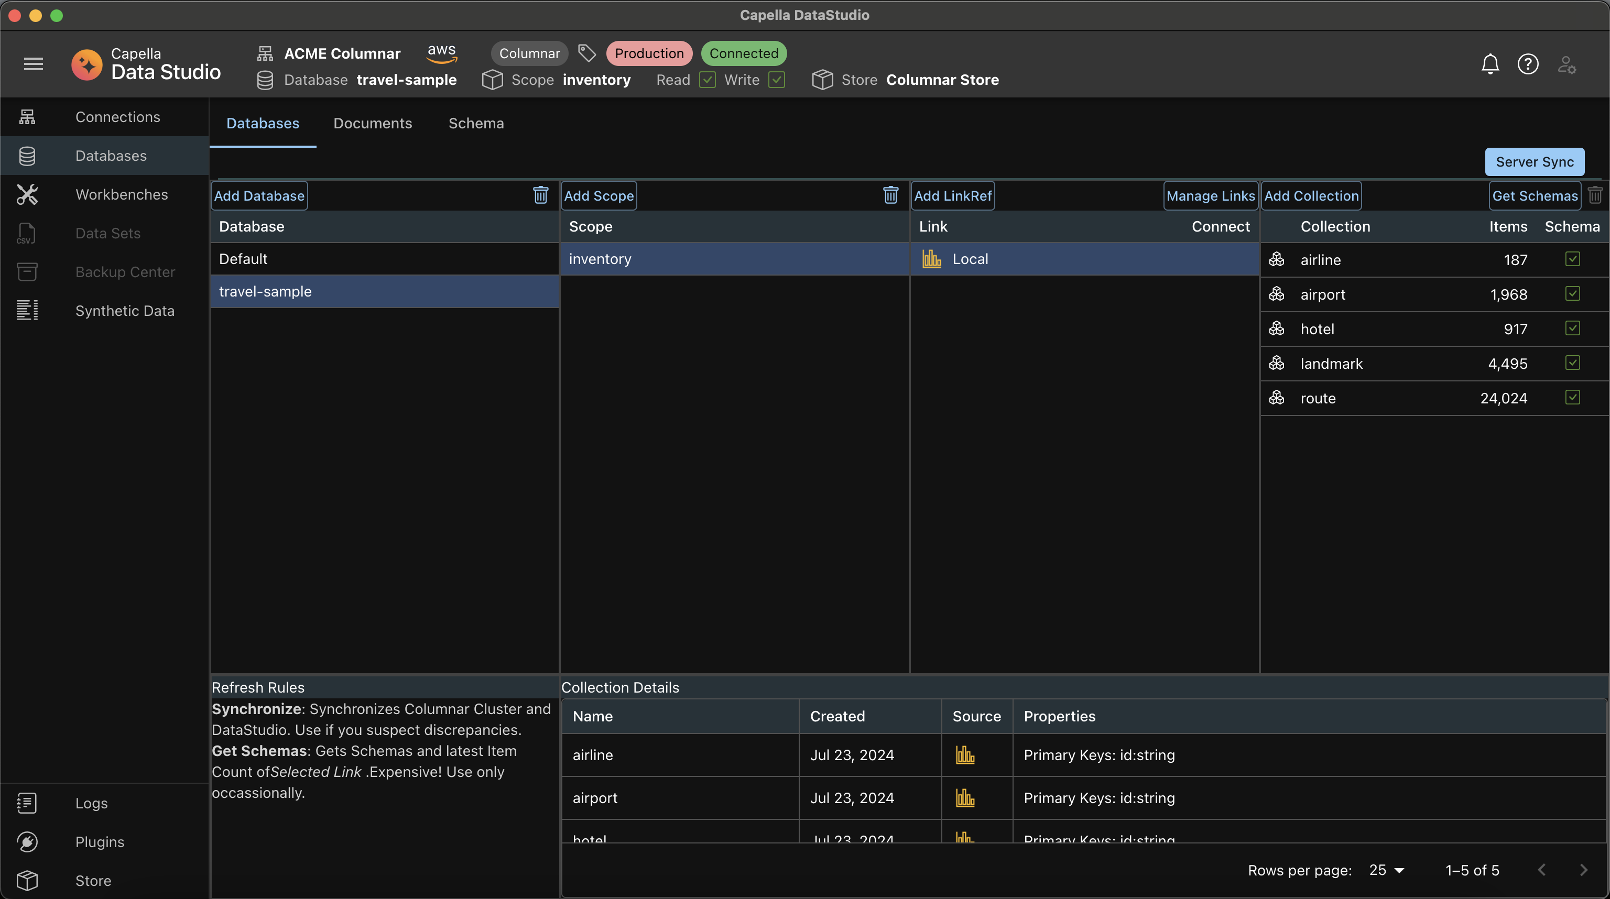The image size is (1610, 899).
Task: Click delete icon next to Add Database
Action: 542,196
